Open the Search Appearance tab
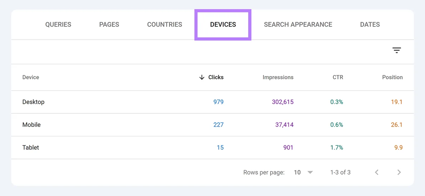This screenshot has height=196, width=425. point(298,24)
